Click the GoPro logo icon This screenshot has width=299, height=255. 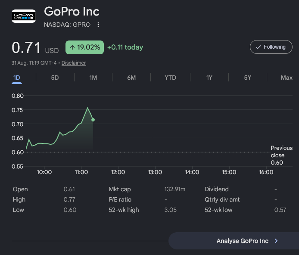click(24, 16)
